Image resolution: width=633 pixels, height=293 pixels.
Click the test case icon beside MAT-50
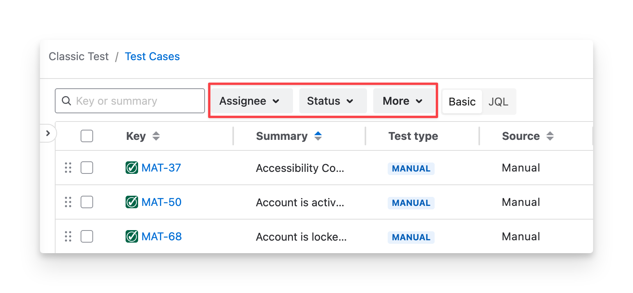point(132,202)
